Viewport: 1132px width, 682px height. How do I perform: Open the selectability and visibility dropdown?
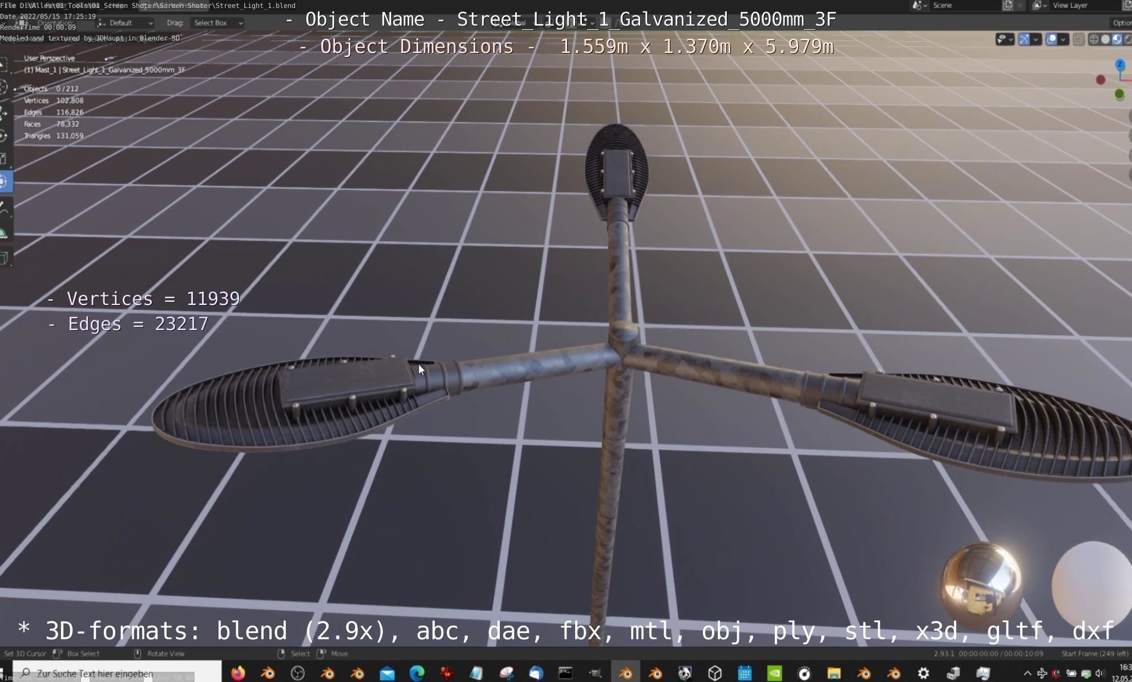[1005, 39]
